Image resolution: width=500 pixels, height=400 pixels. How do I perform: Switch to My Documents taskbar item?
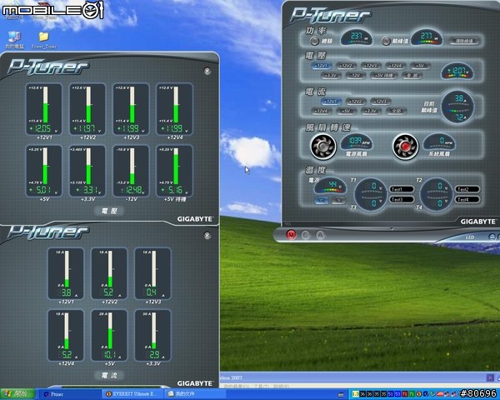(x=195, y=394)
